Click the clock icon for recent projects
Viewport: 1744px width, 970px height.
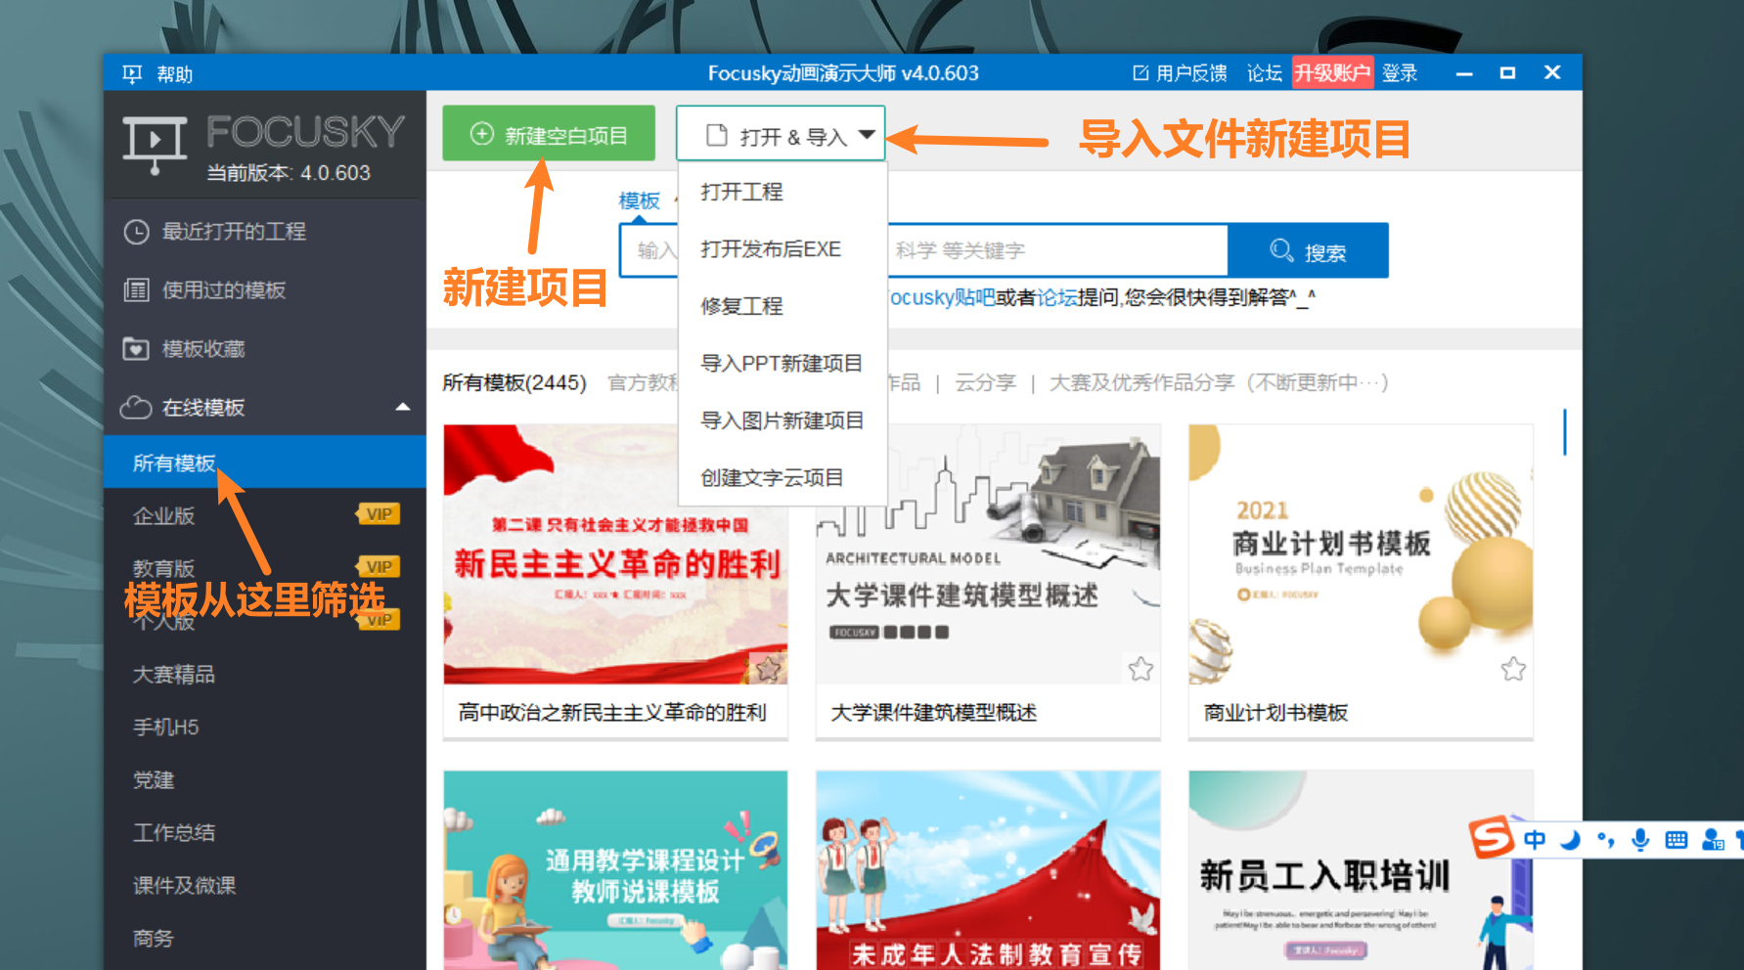click(x=136, y=232)
